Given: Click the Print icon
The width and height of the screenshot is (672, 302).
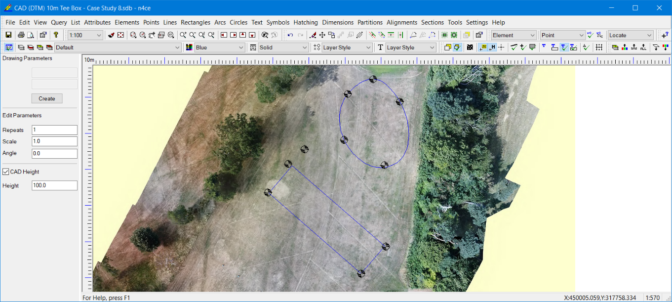Looking at the screenshot, I should pyautogui.click(x=21, y=35).
